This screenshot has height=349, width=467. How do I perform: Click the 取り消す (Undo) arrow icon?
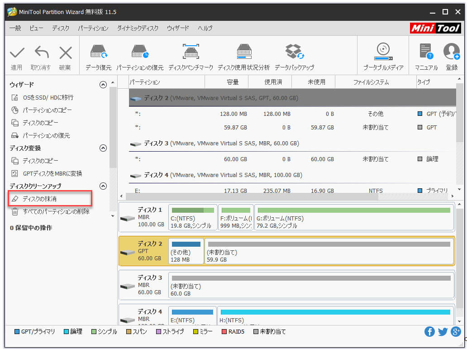tap(41, 55)
